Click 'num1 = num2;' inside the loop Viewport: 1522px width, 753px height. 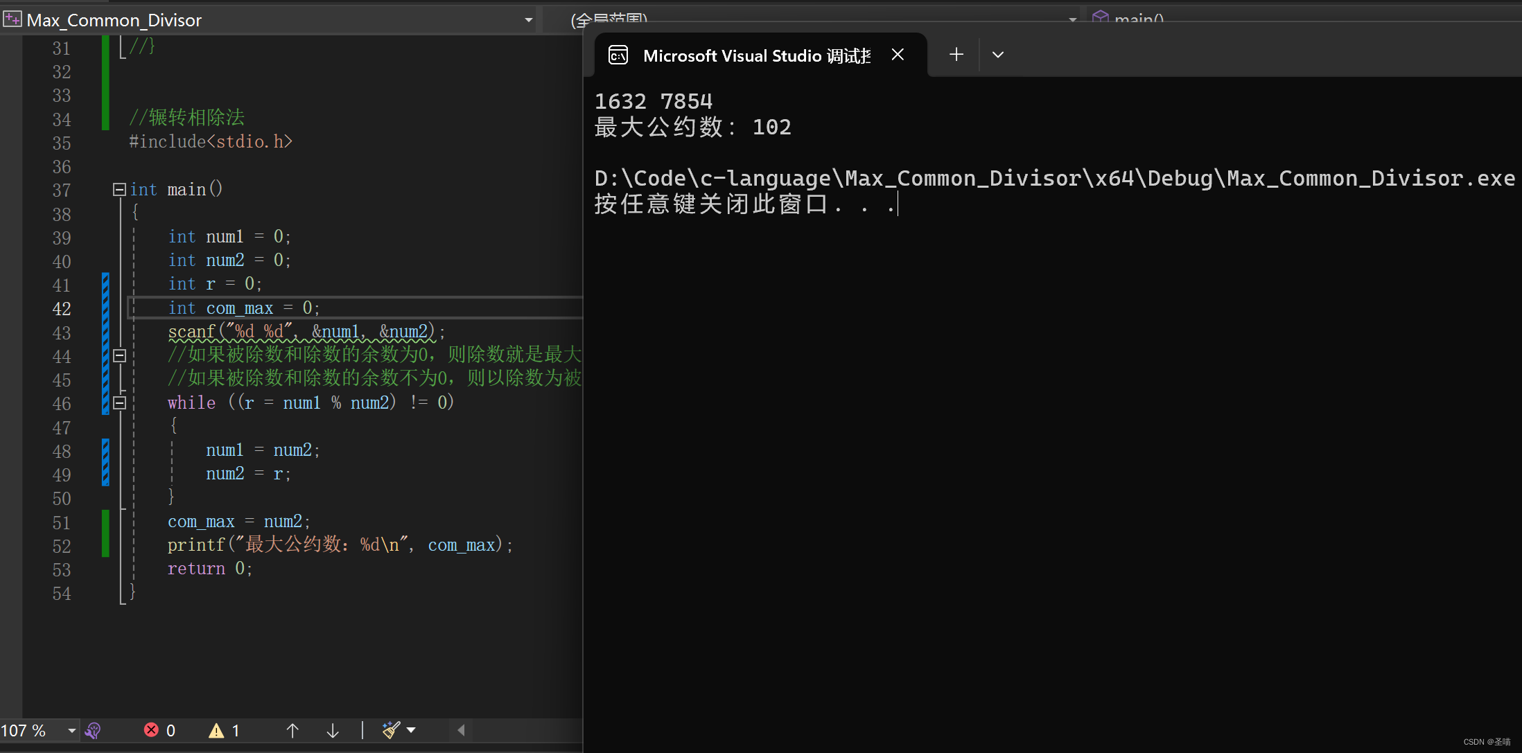[263, 450]
